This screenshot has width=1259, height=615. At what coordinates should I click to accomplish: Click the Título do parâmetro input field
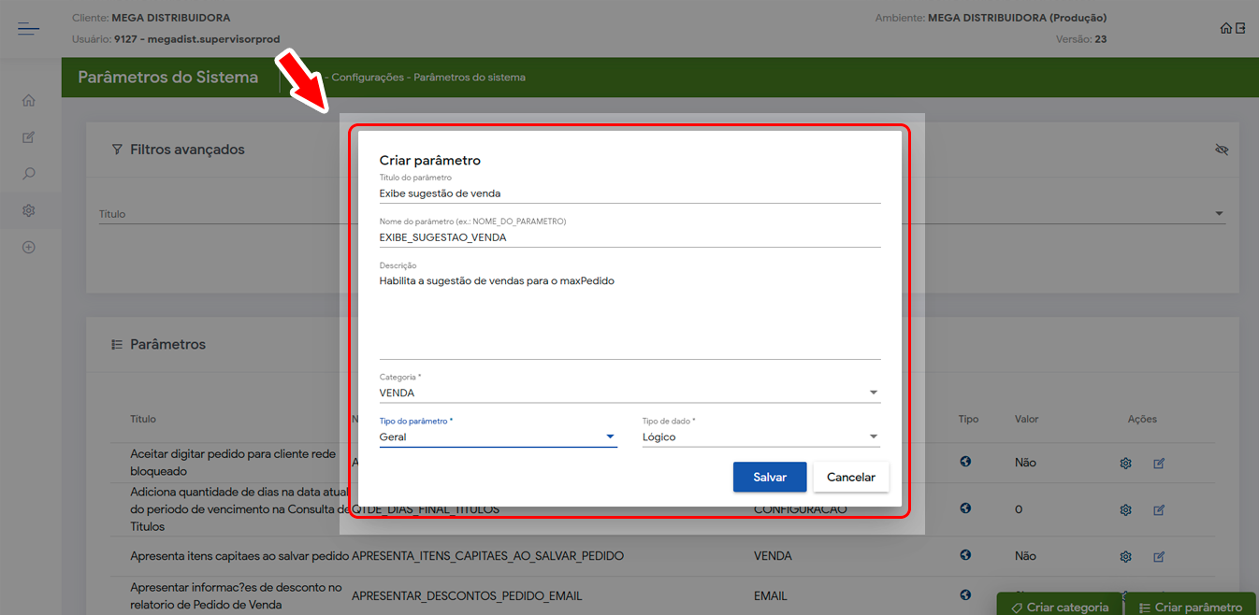(x=629, y=193)
